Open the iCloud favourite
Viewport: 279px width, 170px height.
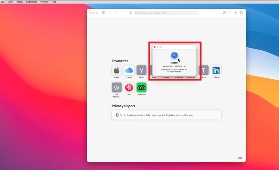click(129, 70)
